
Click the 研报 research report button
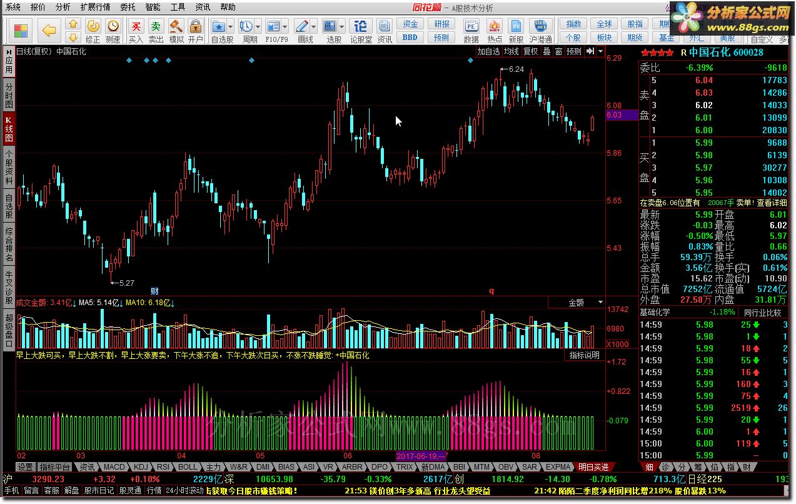(x=442, y=24)
